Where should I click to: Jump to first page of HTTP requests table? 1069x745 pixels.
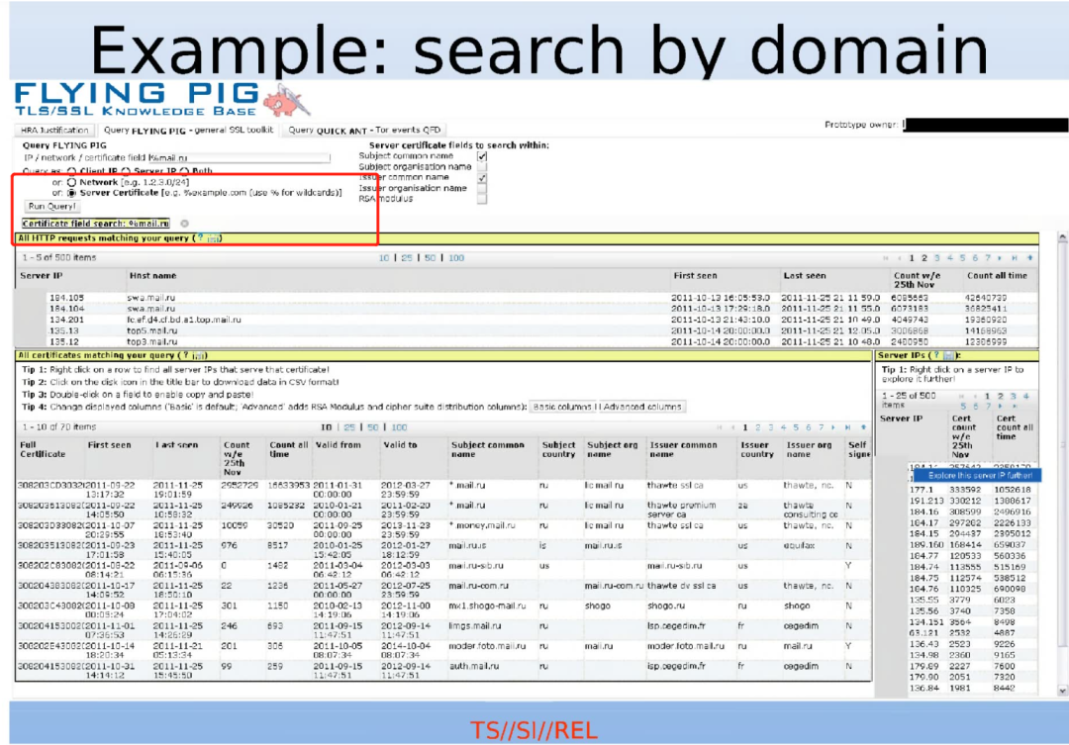click(886, 258)
